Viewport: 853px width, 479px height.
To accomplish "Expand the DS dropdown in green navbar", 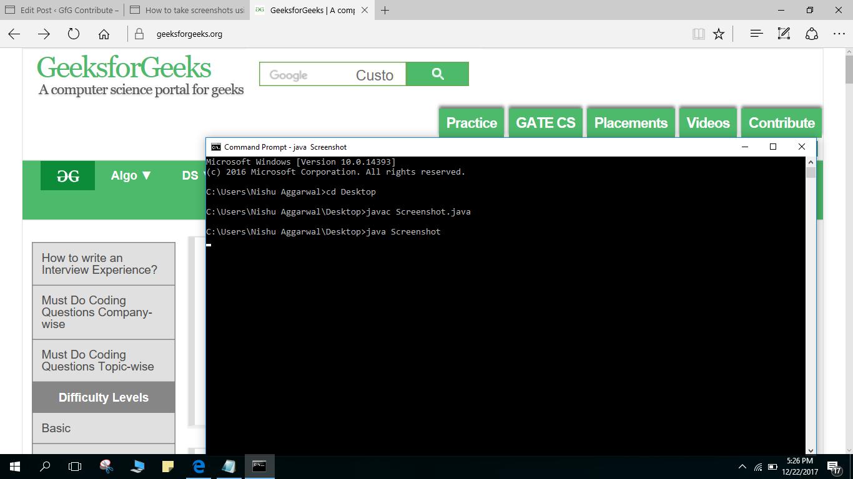I will [x=194, y=175].
